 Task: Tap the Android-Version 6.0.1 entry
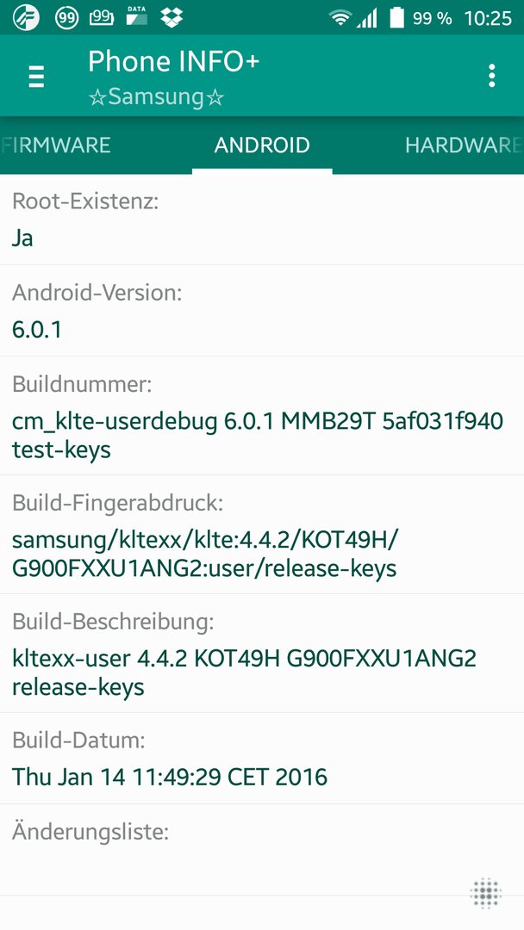[x=262, y=311]
